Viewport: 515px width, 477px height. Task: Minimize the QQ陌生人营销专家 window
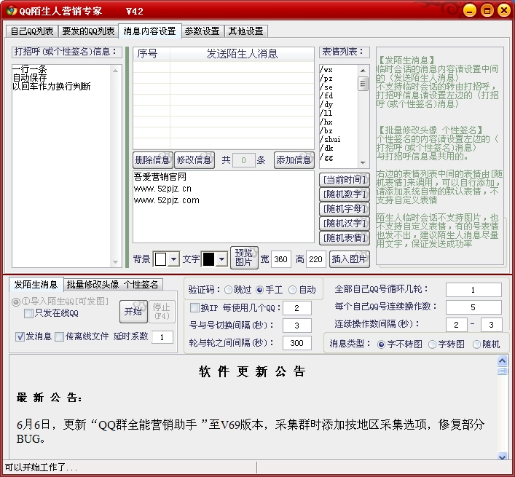pos(470,10)
